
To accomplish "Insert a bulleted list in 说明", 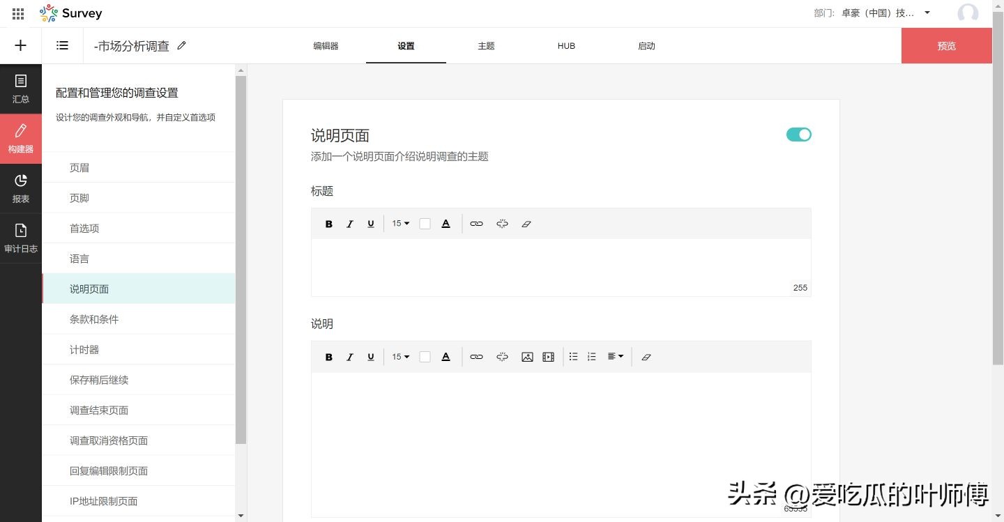I will click(x=573, y=356).
